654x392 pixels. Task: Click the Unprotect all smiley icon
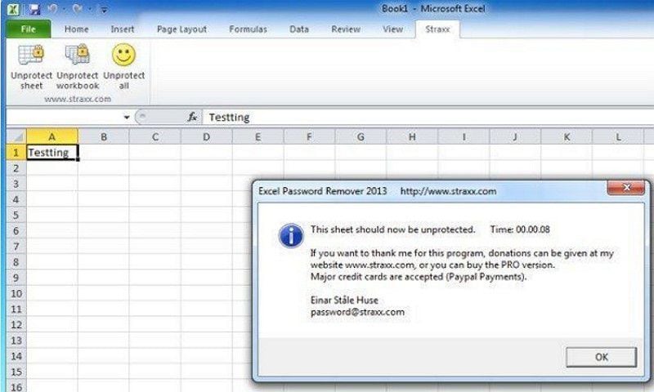point(124,55)
